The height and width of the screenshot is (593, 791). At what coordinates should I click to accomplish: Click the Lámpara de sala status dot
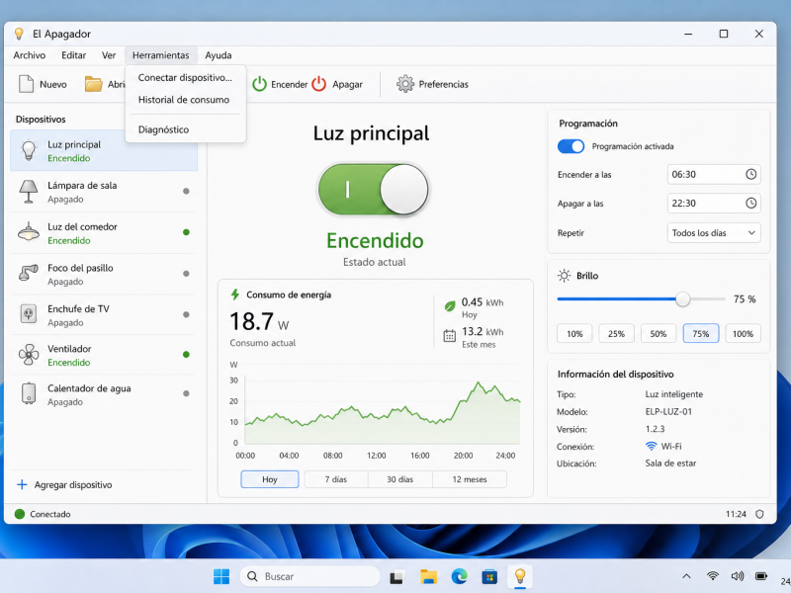click(x=186, y=191)
